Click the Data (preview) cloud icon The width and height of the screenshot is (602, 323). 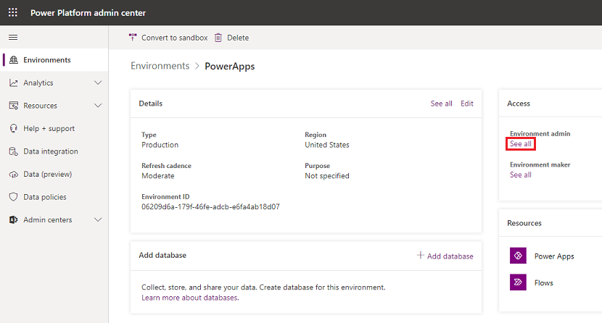pos(14,175)
